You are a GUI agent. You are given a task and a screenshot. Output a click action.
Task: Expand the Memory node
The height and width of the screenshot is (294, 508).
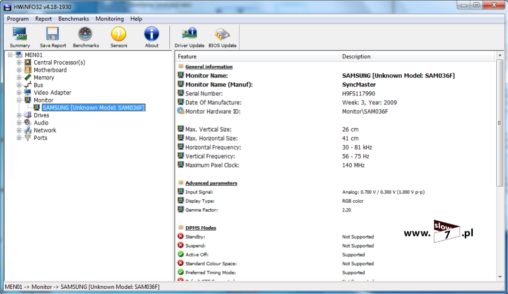pyautogui.click(x=19, y=78)
